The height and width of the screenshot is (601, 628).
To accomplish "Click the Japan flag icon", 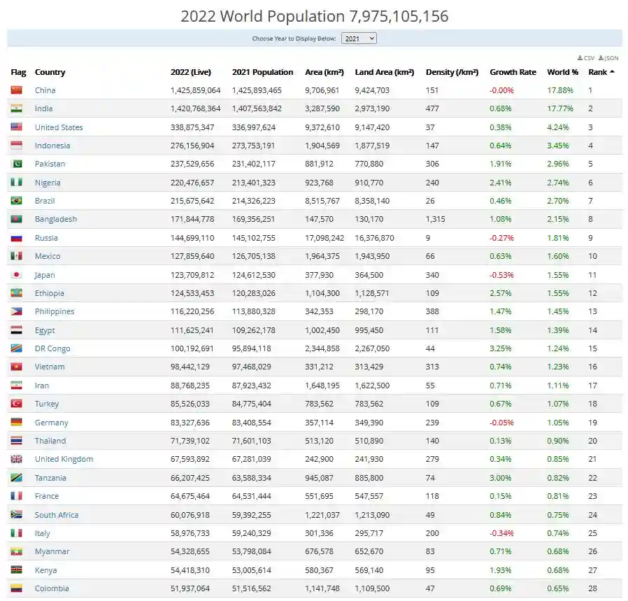I will 17,275.
